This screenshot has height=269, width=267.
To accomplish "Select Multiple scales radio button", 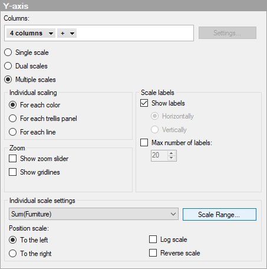I will click(x=8, y=80).
